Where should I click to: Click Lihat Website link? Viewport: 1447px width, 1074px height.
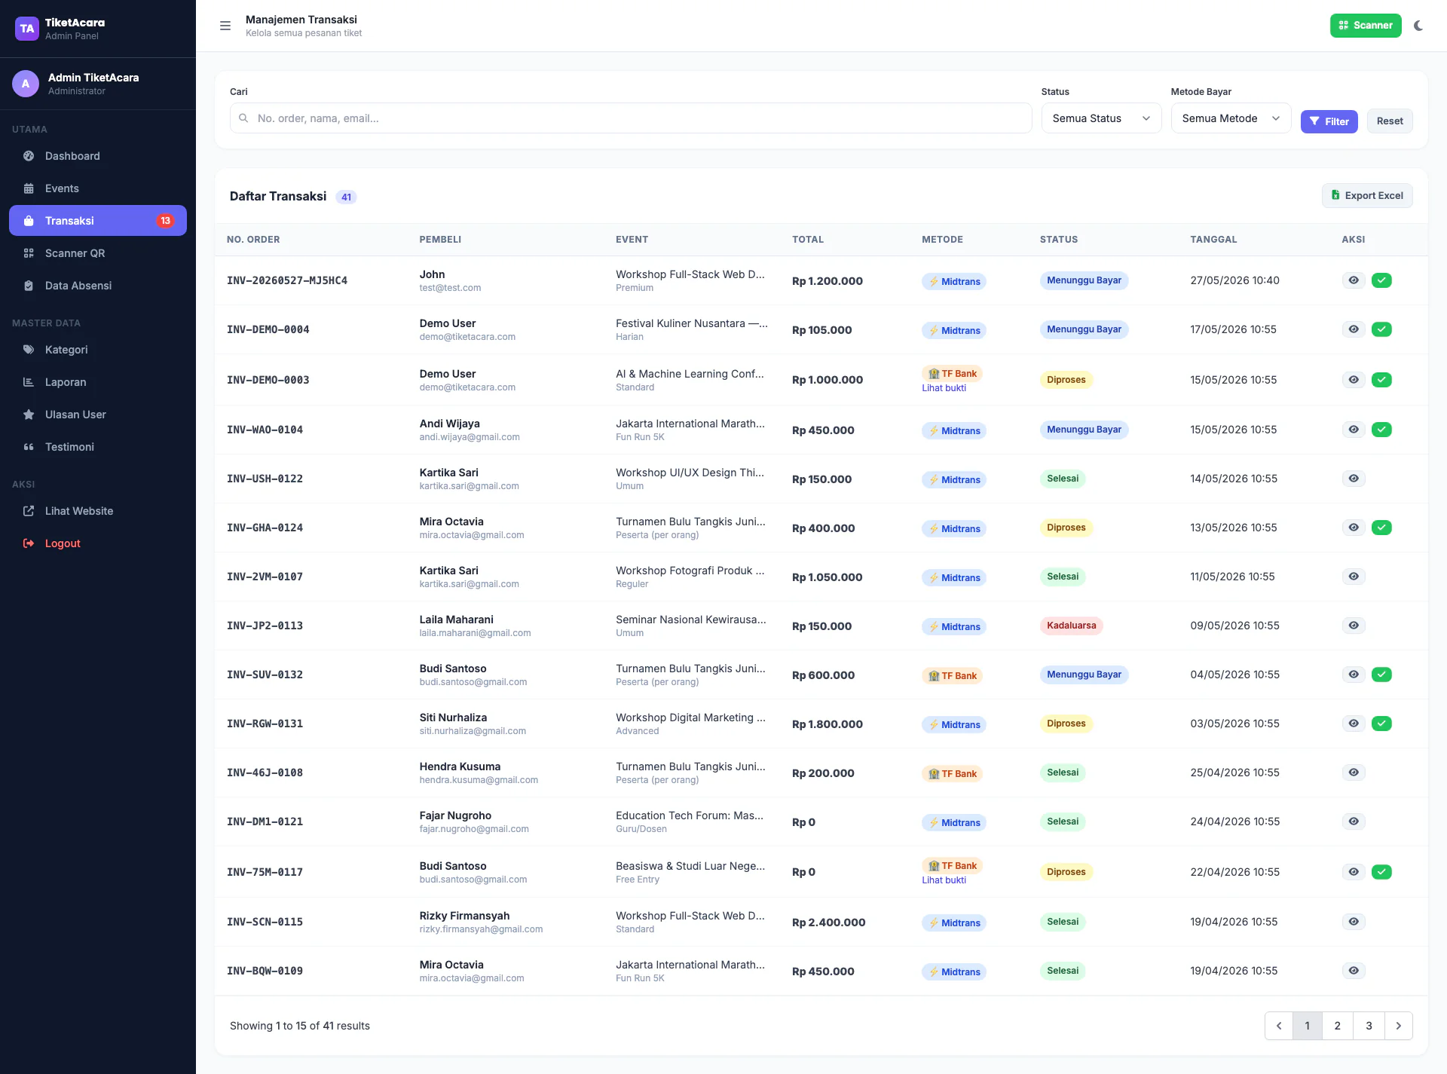coord(98,511)
